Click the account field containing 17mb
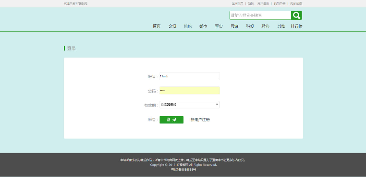The height and width of the screenshot is (177, 366). (x=189, y=76)
